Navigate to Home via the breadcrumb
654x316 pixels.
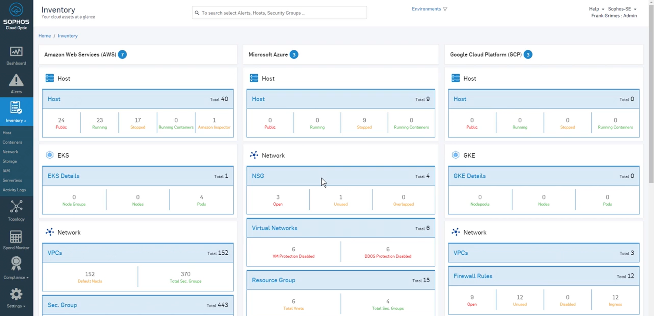click(44, 35)
